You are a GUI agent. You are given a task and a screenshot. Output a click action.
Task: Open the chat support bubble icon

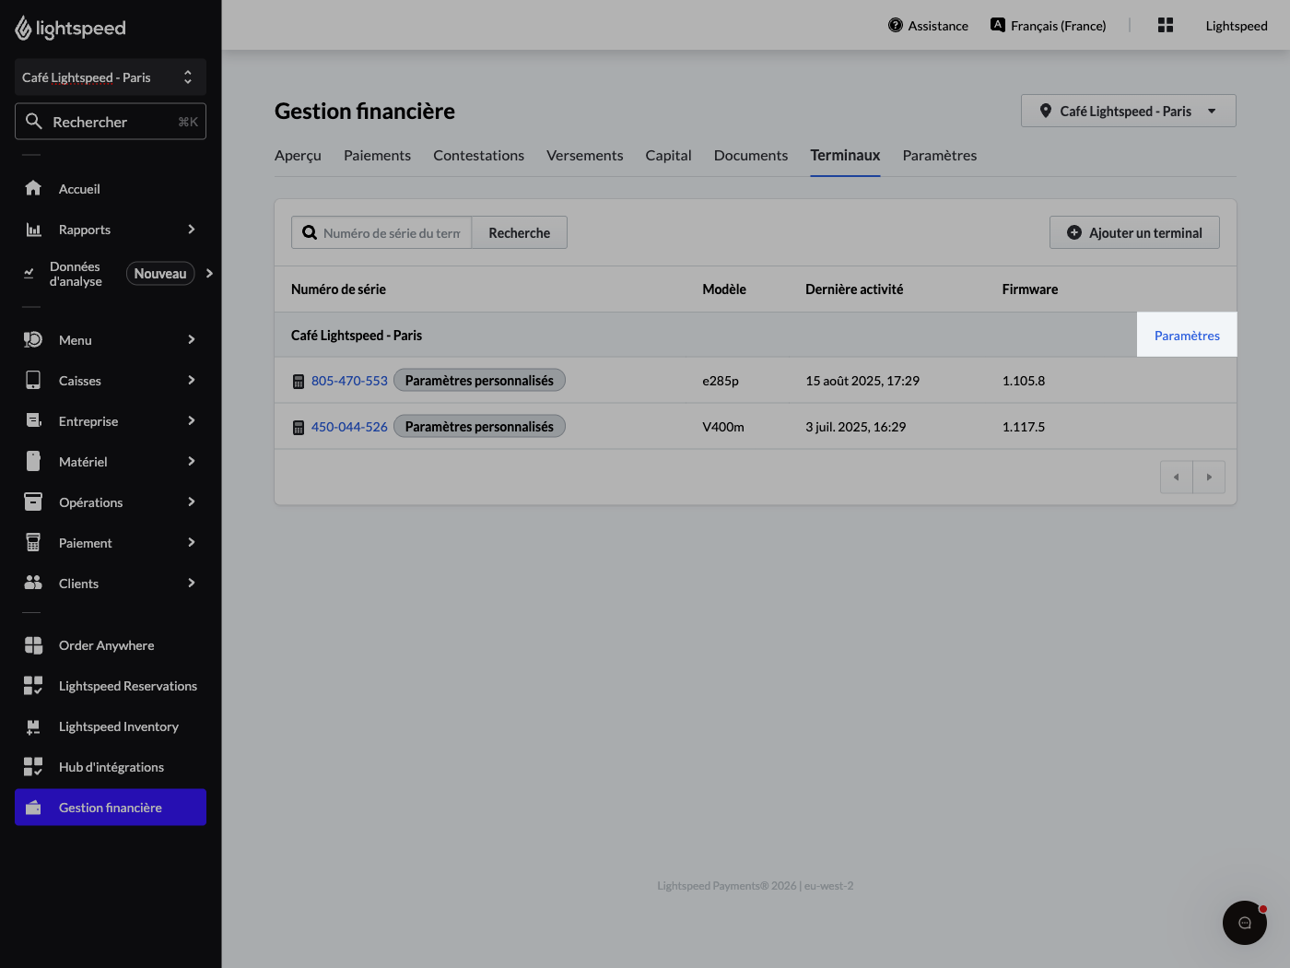coord(1245,923)
